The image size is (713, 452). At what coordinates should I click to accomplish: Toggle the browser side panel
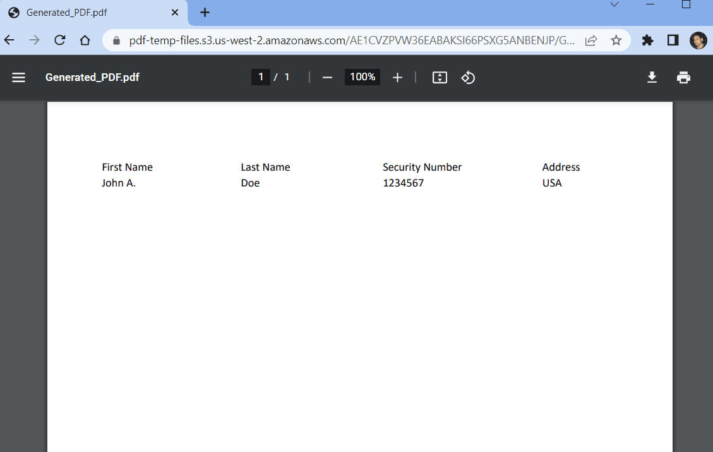(673, 40)
